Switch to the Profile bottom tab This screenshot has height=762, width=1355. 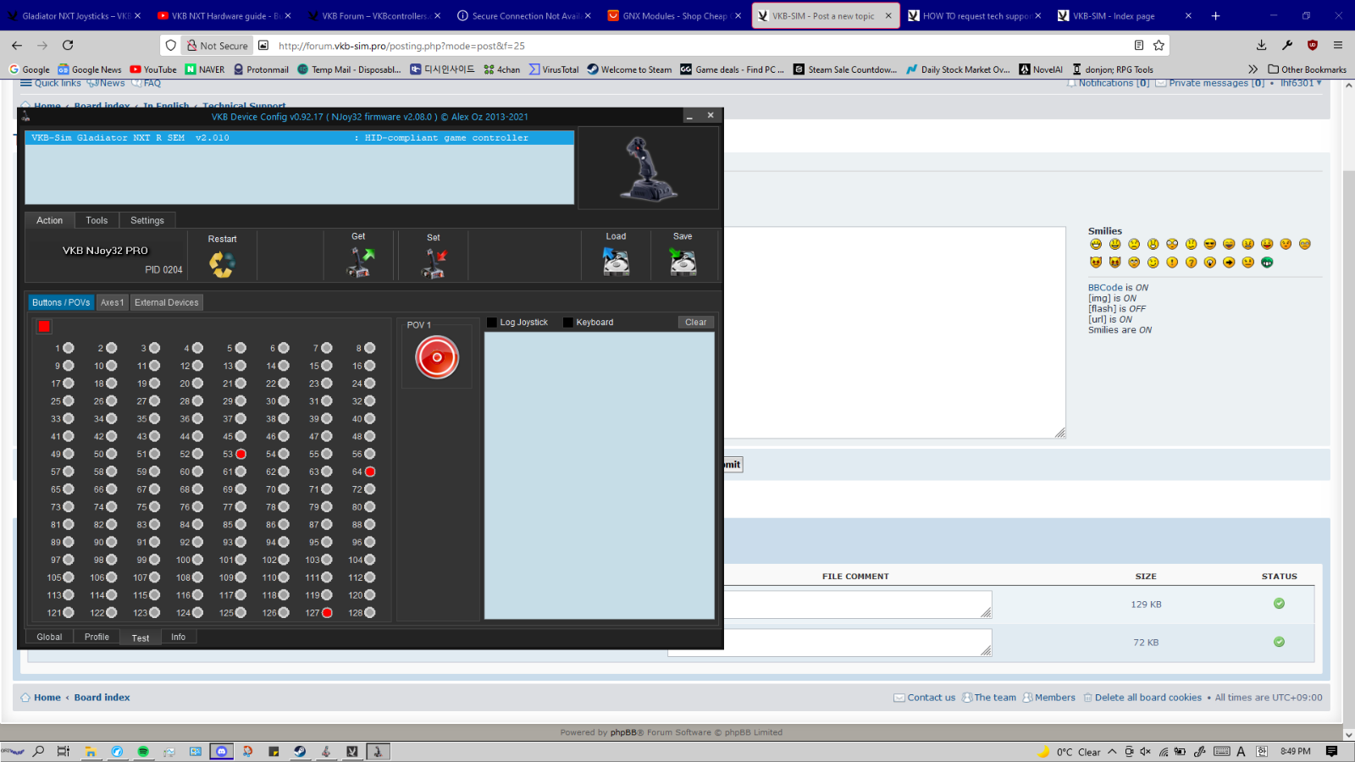[97, 637]
